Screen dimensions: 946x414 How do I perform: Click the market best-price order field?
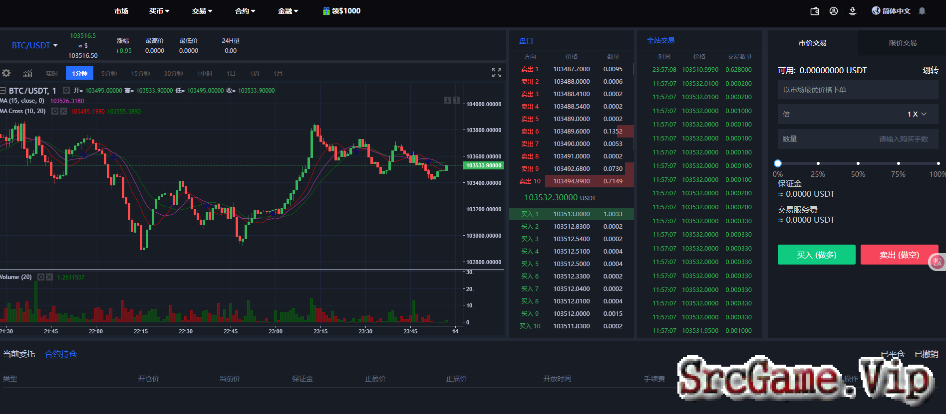tap(858, 90)
